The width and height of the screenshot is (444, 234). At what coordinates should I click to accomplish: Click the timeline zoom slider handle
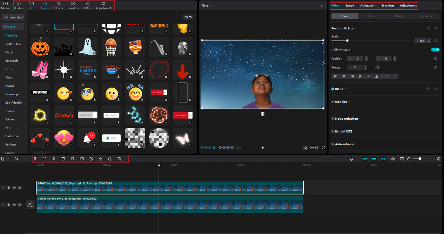(x=420, y=159)
